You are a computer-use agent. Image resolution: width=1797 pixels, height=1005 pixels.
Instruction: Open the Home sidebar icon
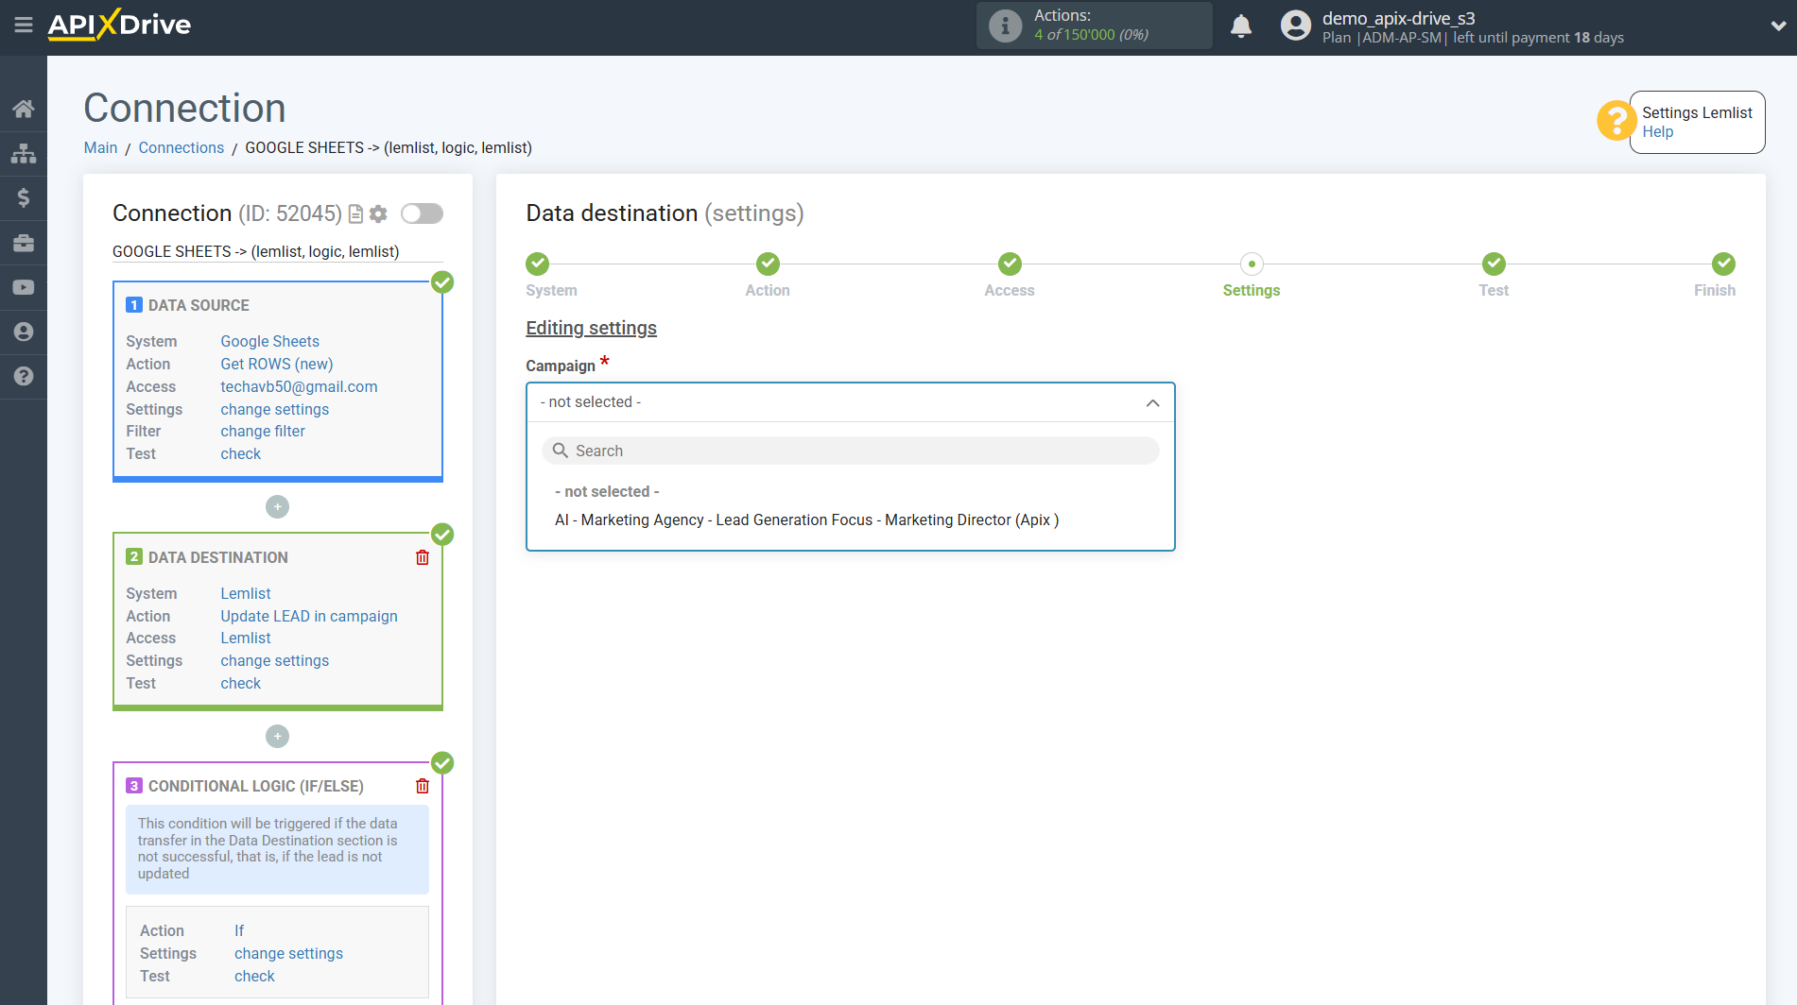point(24,109)
